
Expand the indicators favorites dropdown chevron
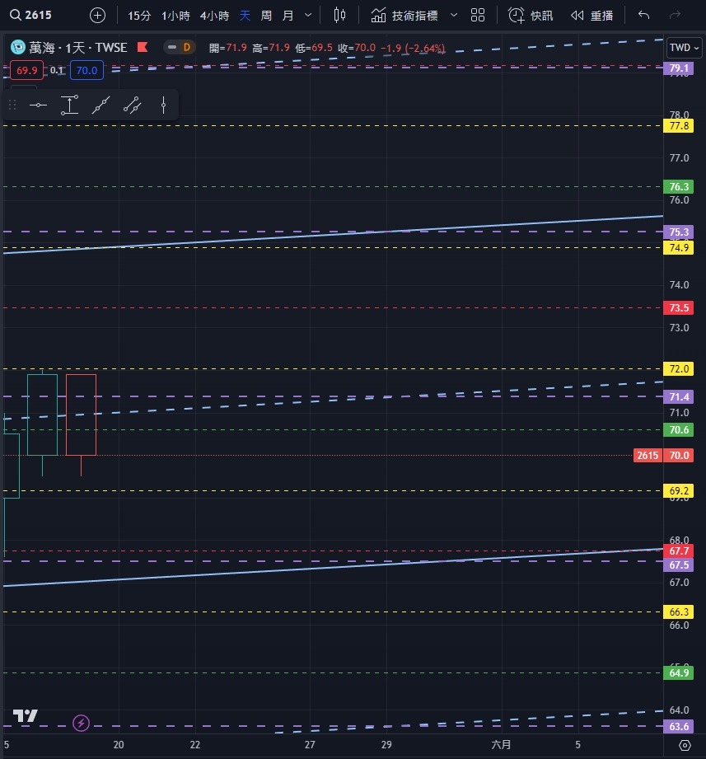[454, 16]
